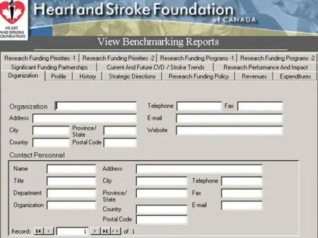Create new record with navigator button
Viewport: 318px width, 238px height.
coord(116,231)
